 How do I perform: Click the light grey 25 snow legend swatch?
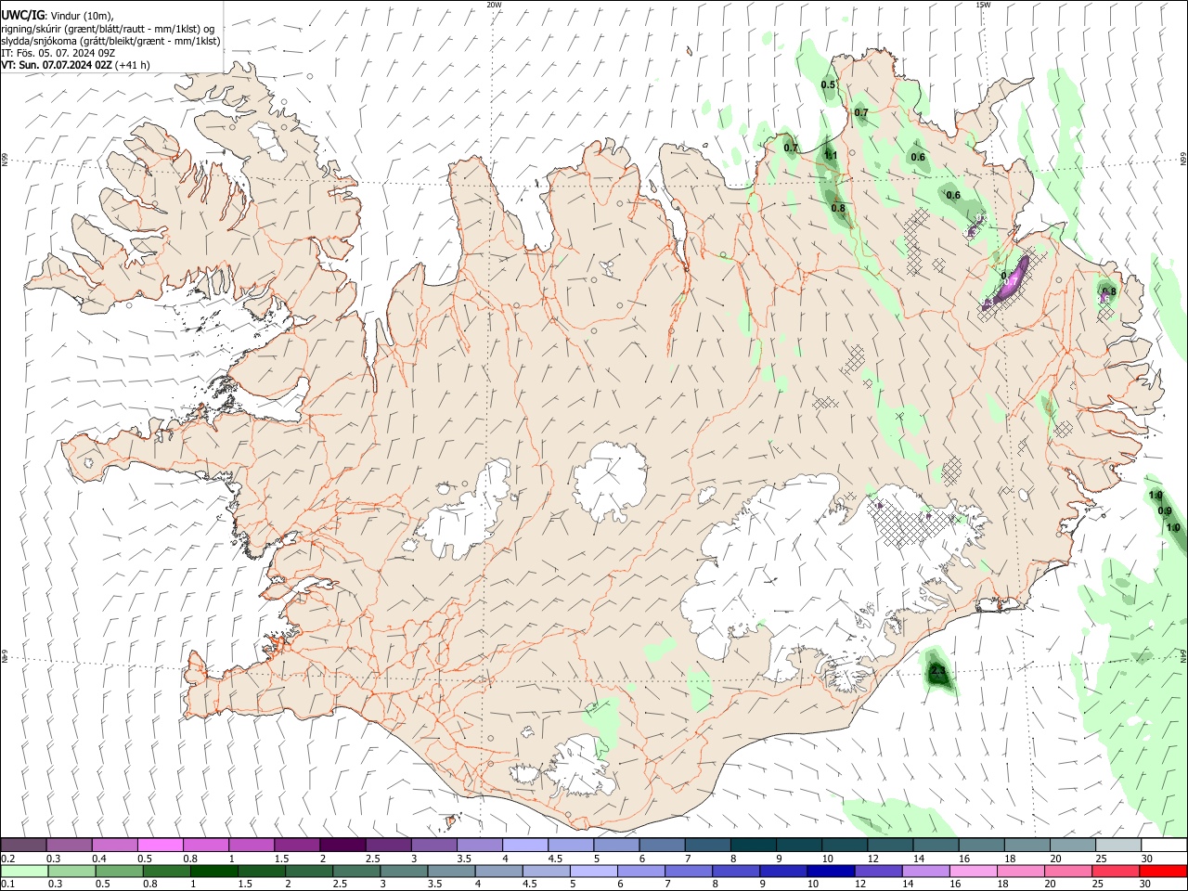(1117, 846)
